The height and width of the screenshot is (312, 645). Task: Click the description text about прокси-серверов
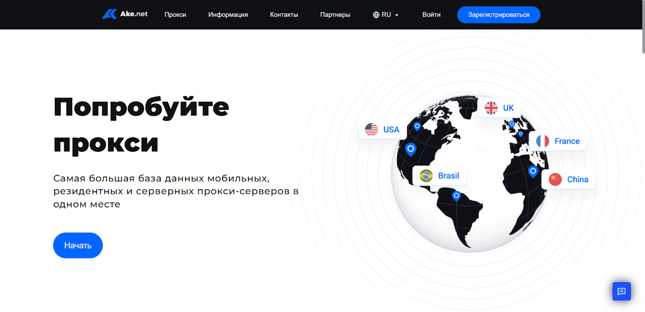pyautogui.click(x=176, y=191)
